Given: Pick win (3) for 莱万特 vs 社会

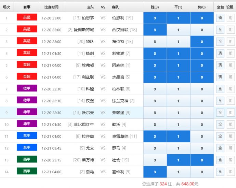Looking at the screenshot, I should [155, 160].
